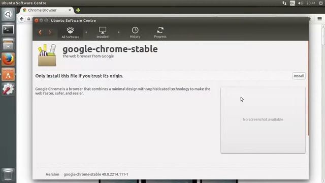The height and width of the screenshot is (183, 325).
Task: Click the Firefox back button
Action: pos(21,19)
